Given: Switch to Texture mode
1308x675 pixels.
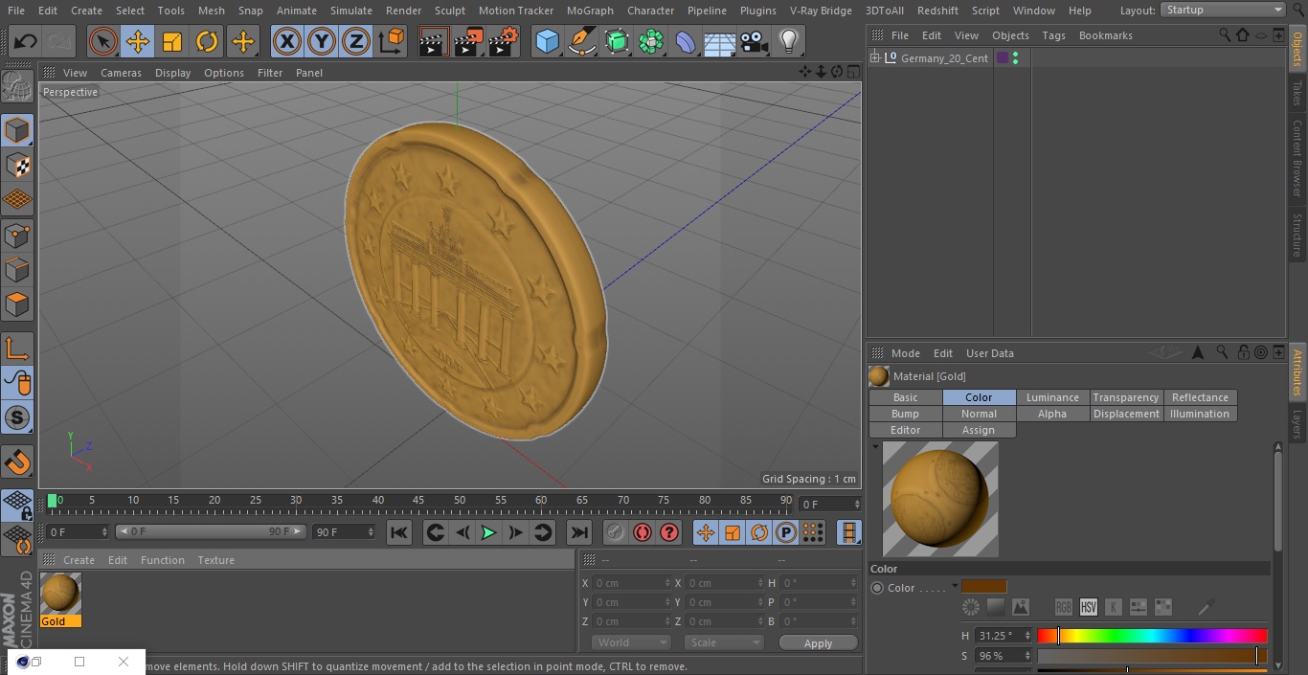Looking at the screenshot, I should 17,165.
